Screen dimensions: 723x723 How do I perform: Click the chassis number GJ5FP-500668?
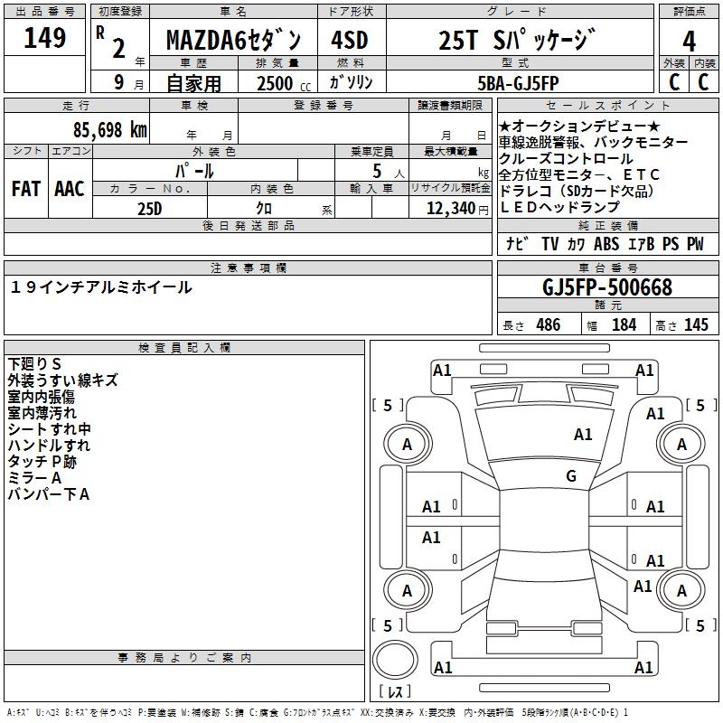(x=607, y=286)
